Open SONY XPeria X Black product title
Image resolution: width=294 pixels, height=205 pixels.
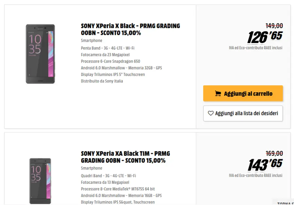pyautogui.click(x=130, y=29)
